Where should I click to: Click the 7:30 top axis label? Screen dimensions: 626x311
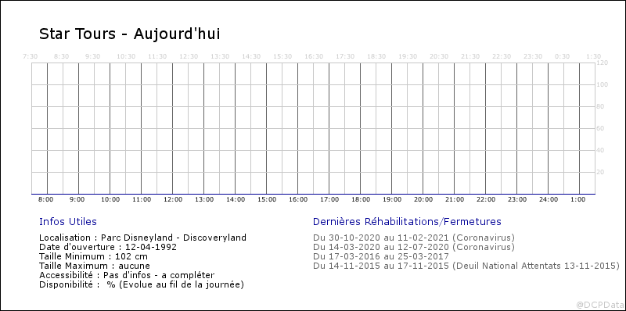[x=31, y=56]
